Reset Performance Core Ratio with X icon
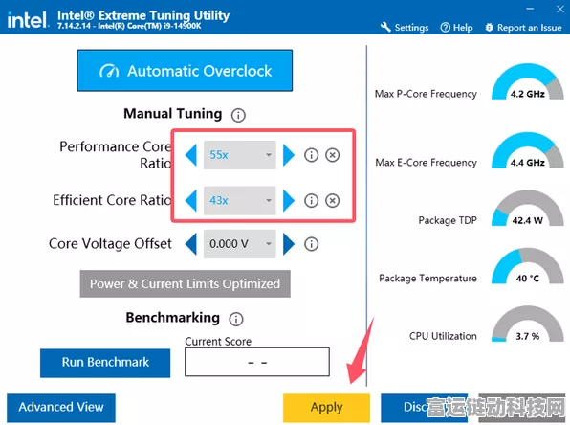The width and height of the screenshot is (570, 425). point(332,155)
